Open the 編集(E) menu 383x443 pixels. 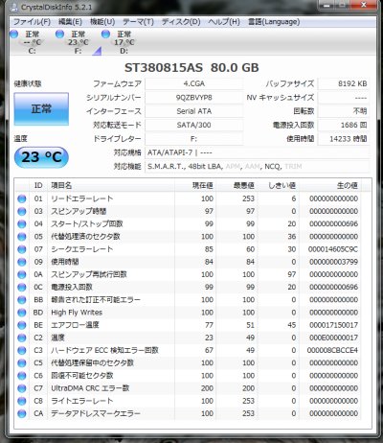(70, 22)
